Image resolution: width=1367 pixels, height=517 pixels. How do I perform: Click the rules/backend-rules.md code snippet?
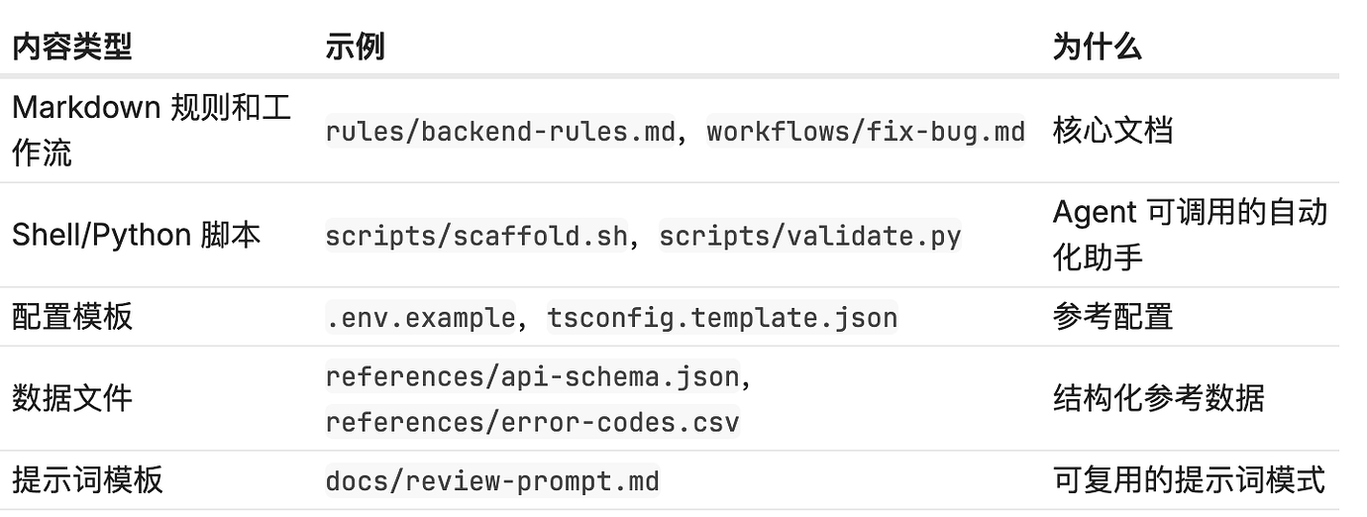501,131
